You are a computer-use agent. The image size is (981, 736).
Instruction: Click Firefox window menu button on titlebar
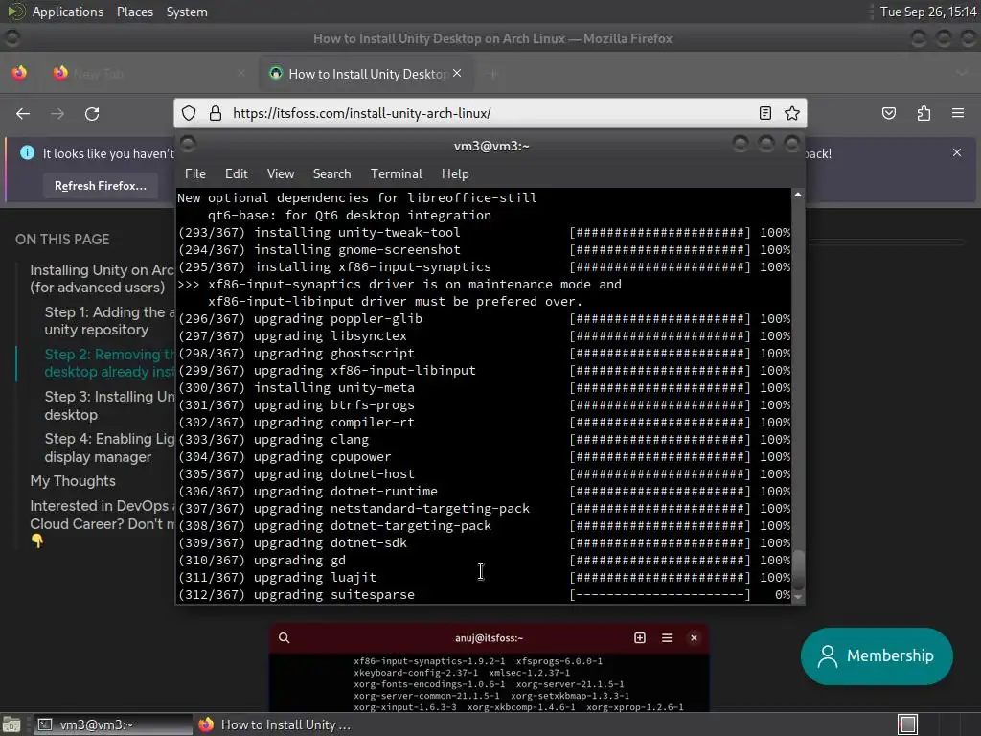click(11, 38)
